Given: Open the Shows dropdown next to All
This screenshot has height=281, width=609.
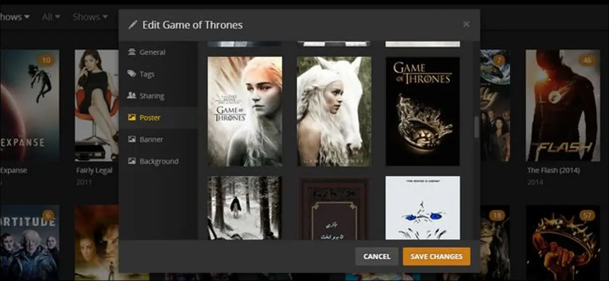Looking at the screenshot, I should pos(90,17).
